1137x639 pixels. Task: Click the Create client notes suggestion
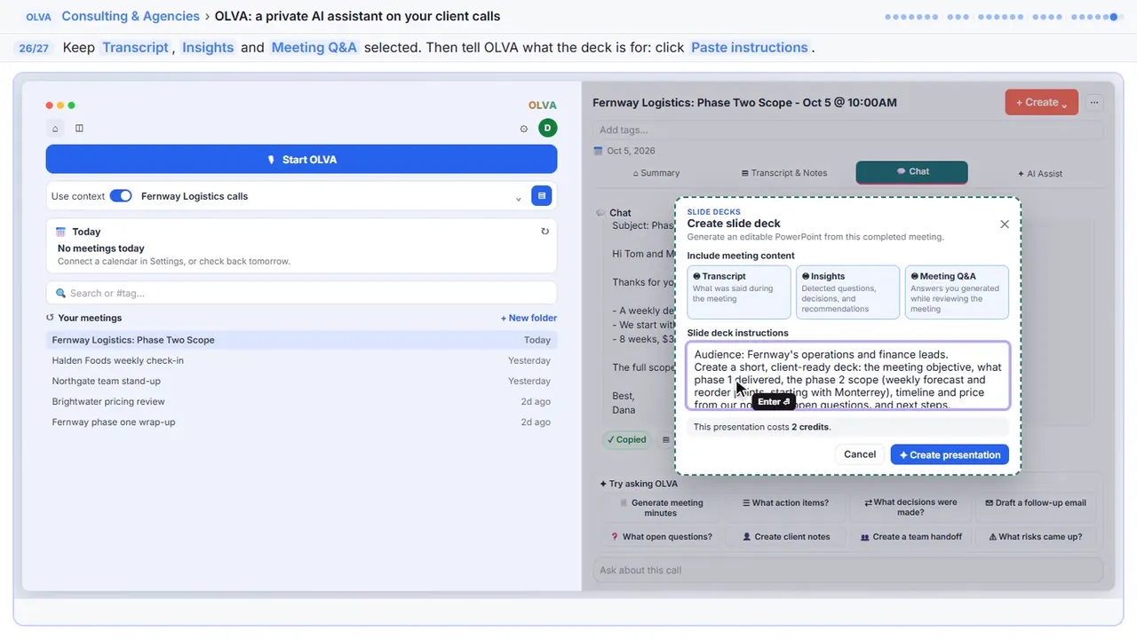[x=785, y=536]
